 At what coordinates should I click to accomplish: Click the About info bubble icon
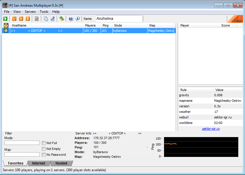click(x=77, y=19)
